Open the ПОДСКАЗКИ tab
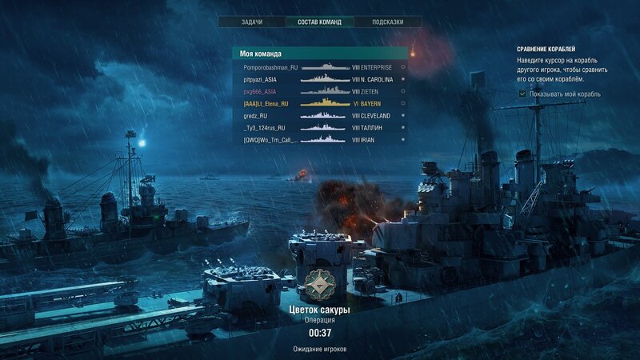This screenshot has width=640, height=360. 388,22
